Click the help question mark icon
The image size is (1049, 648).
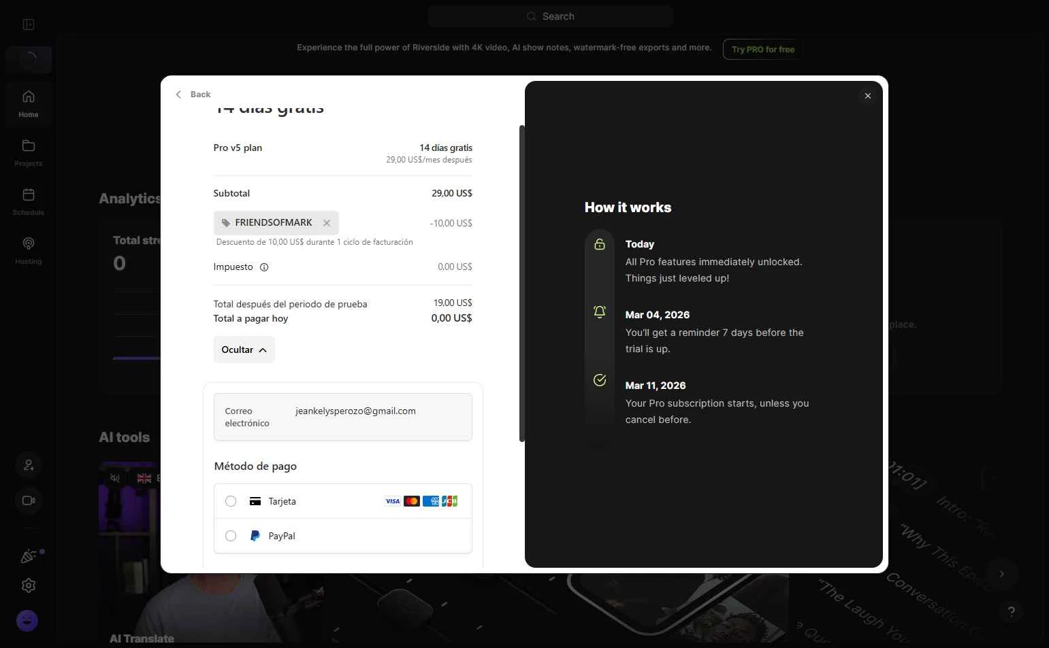click(x=1012, y=611)
